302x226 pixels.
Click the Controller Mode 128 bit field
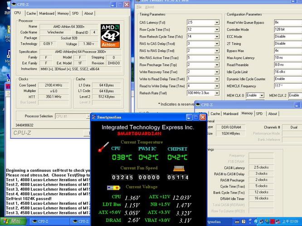(x=288, y=29)
